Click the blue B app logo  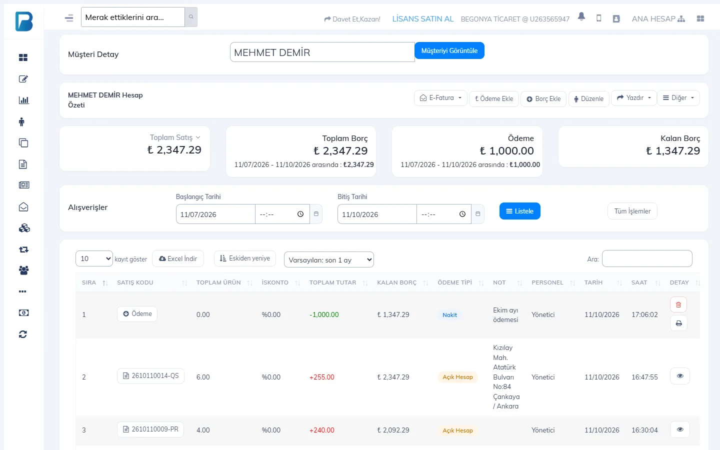point(24,21)
